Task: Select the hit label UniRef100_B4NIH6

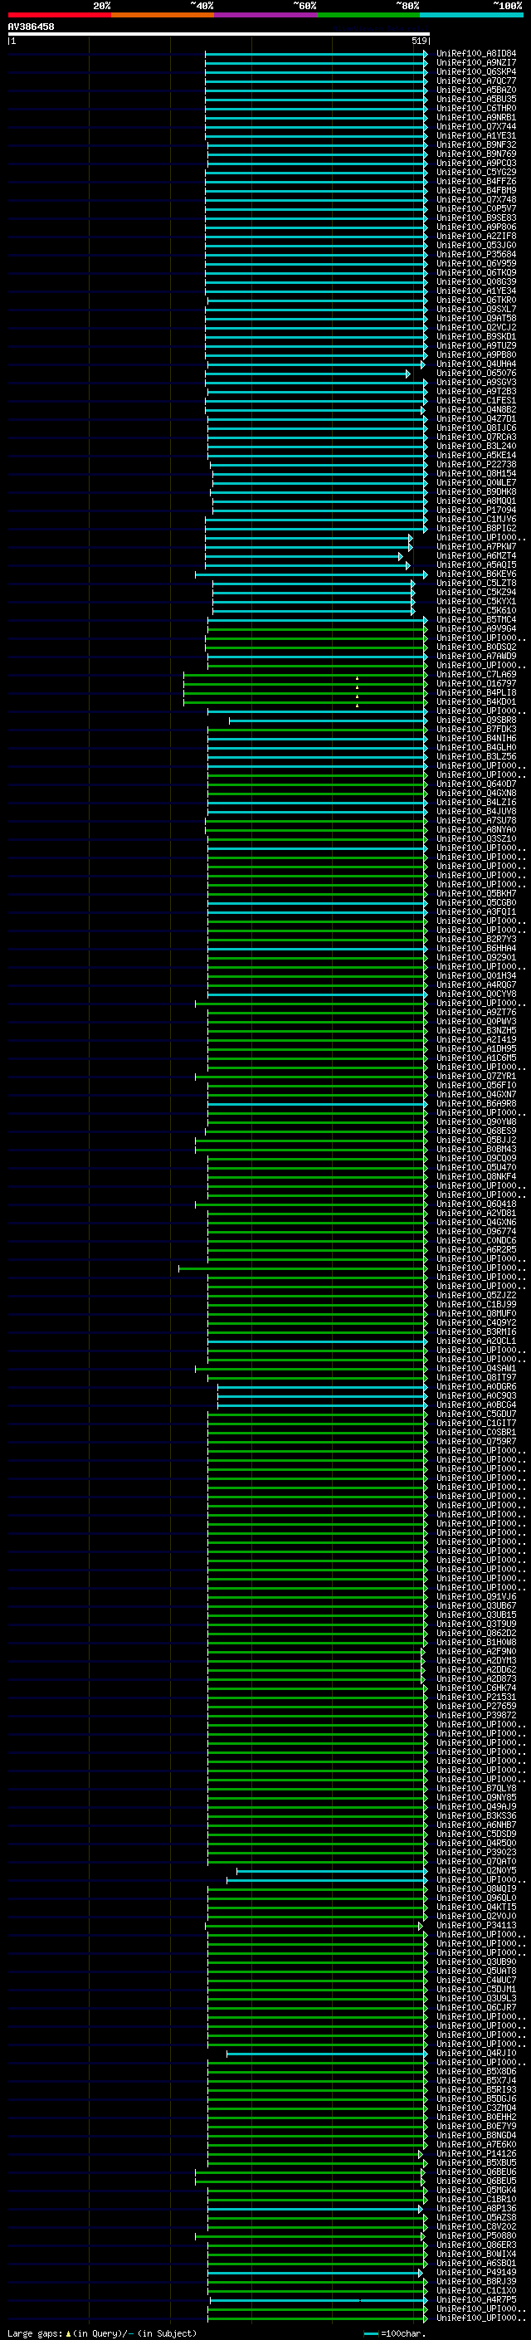Action: tap(476, 739)
